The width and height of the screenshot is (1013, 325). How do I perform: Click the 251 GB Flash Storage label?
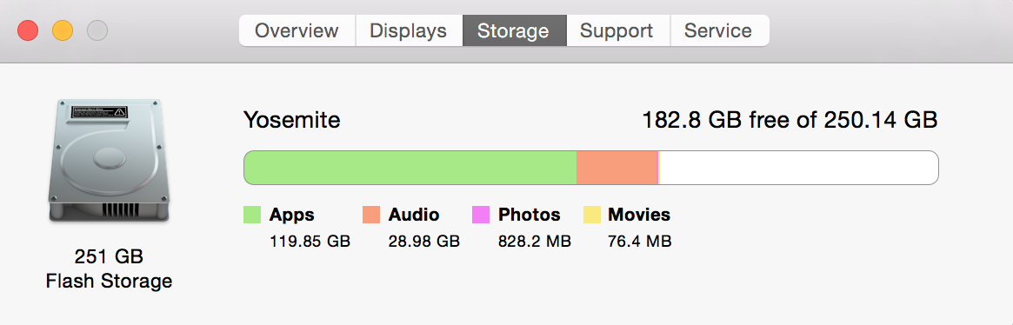coord(109,269)
